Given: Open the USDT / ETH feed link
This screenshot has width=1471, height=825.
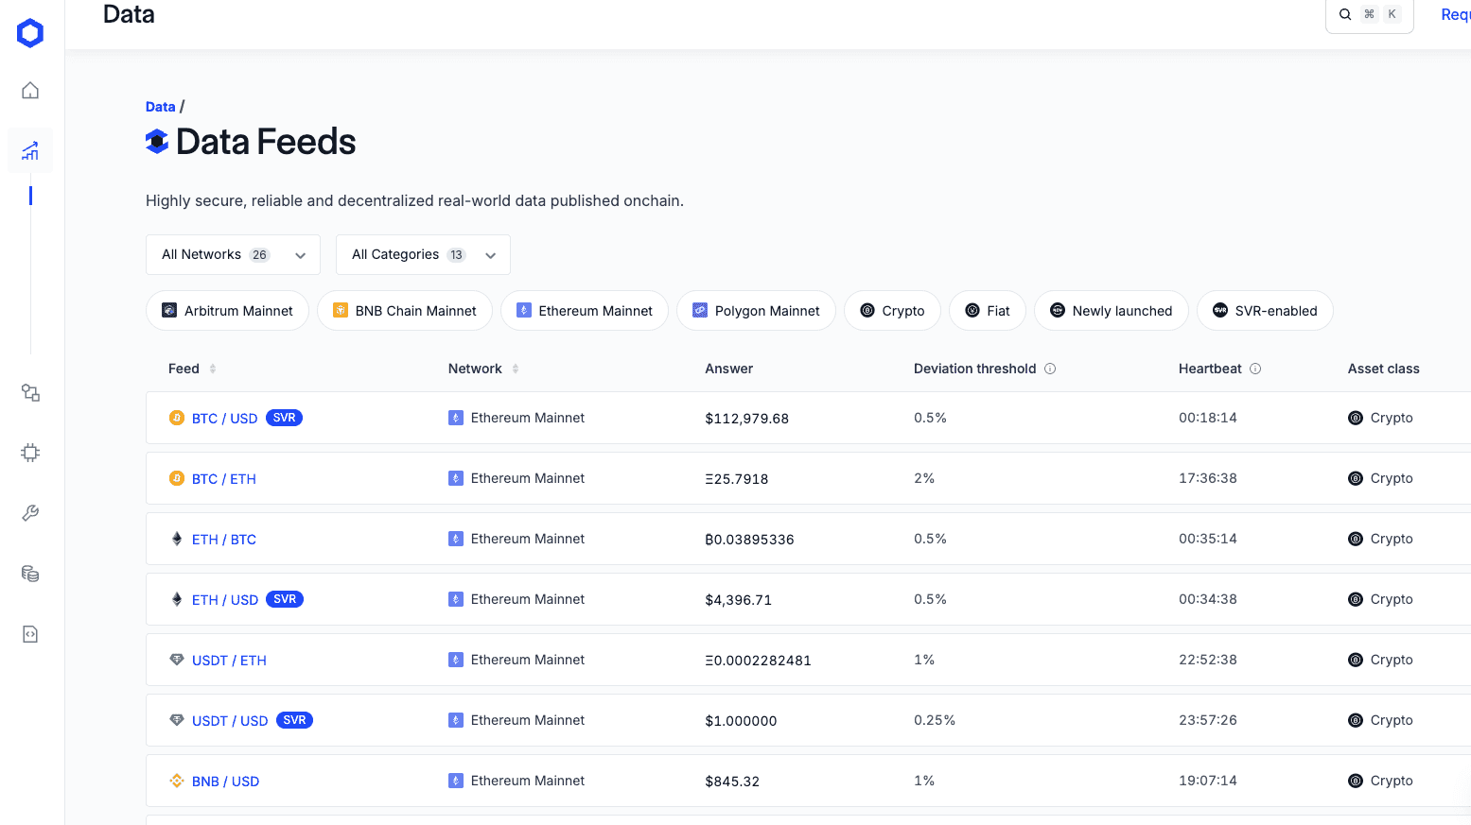Looking at the screenshot, I should point(229,661).
